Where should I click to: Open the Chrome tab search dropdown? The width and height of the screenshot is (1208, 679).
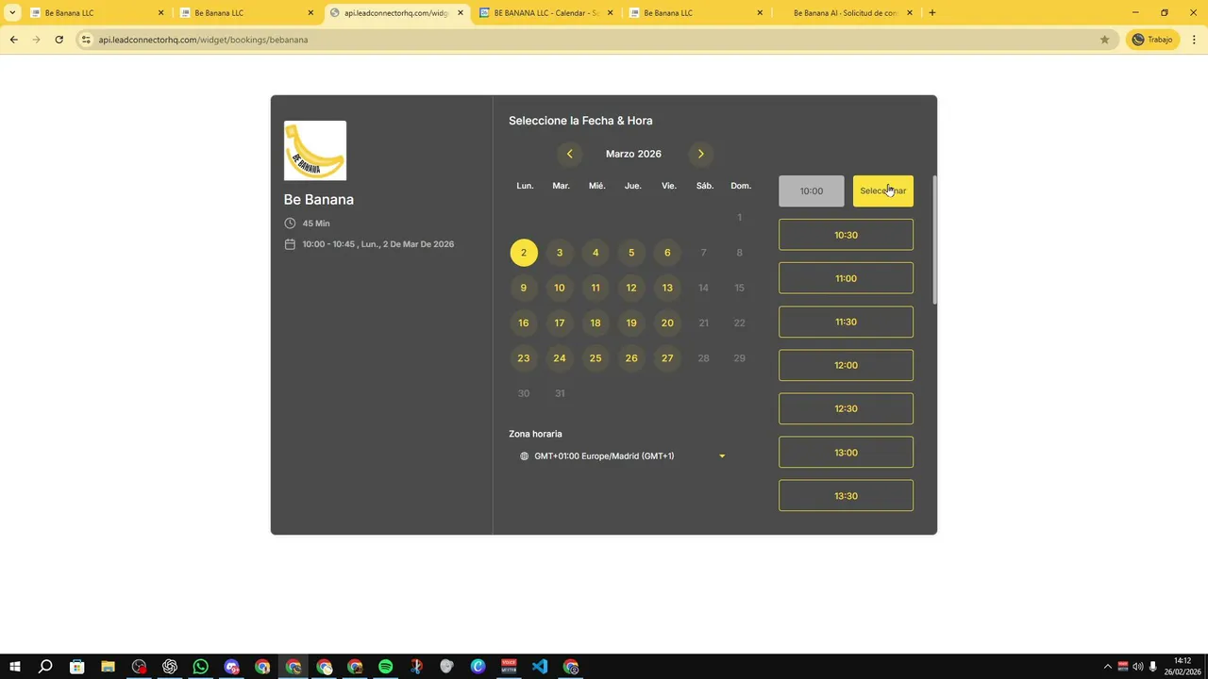click(12, 13)
